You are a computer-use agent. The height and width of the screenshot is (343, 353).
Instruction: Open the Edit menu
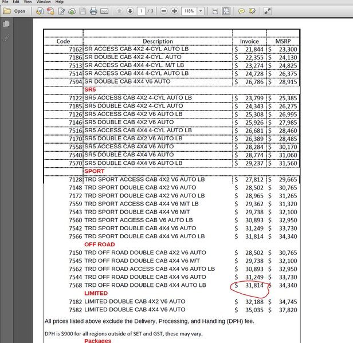[16, 2]
